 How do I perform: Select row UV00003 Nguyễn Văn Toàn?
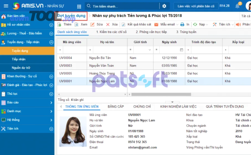(154, 66)
